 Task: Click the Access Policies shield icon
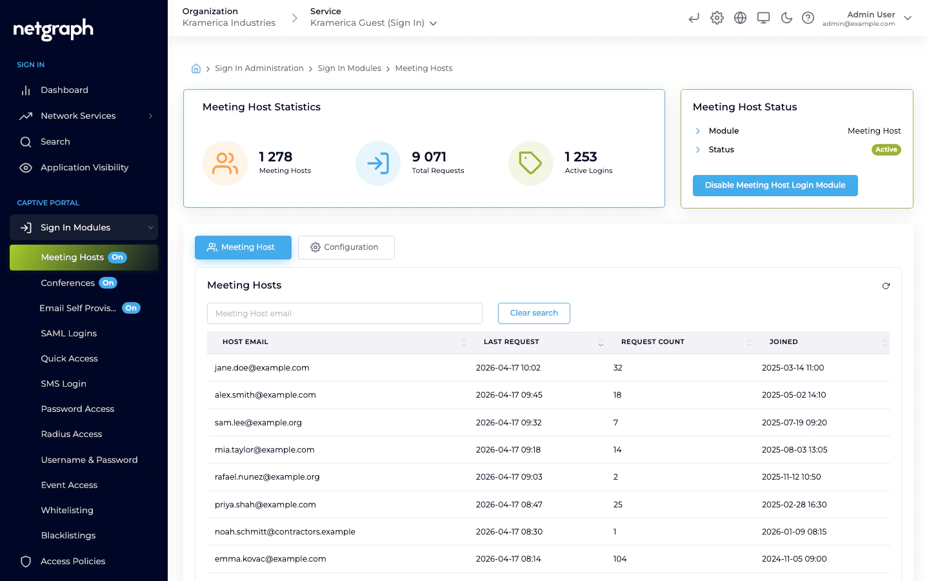26,561
